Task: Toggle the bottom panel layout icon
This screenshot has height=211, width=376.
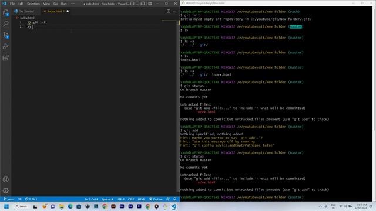Action: (137, 4)
